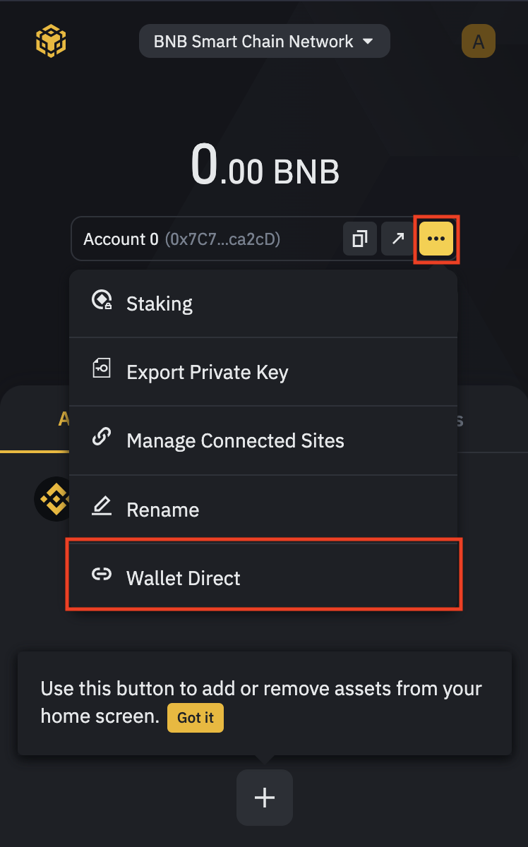The height and width of the screenshot is (847, 528).
Task: Click the highlighted three-dot options icon
Action: [x=436, y=239]
